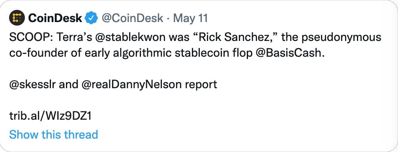Open the CoinDesk display name
The image size is (398, 152).
coord(55,18)
